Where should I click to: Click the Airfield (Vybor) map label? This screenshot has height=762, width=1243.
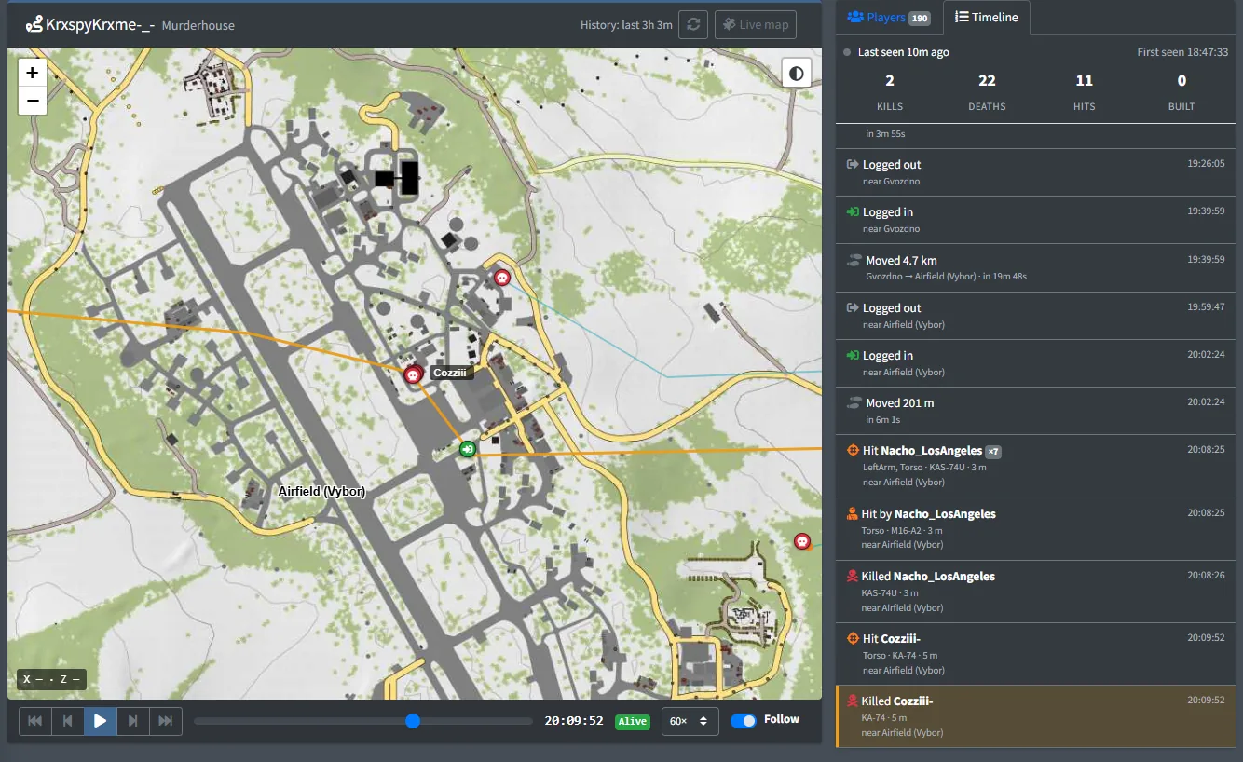pos(321,491)
